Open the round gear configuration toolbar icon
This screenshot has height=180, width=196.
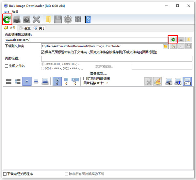click(x=68, y=19)
